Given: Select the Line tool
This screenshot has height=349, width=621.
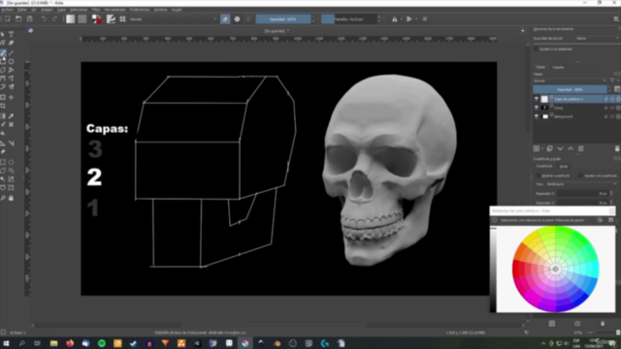Looking at the screenshot, I should [x=11, y=52].
